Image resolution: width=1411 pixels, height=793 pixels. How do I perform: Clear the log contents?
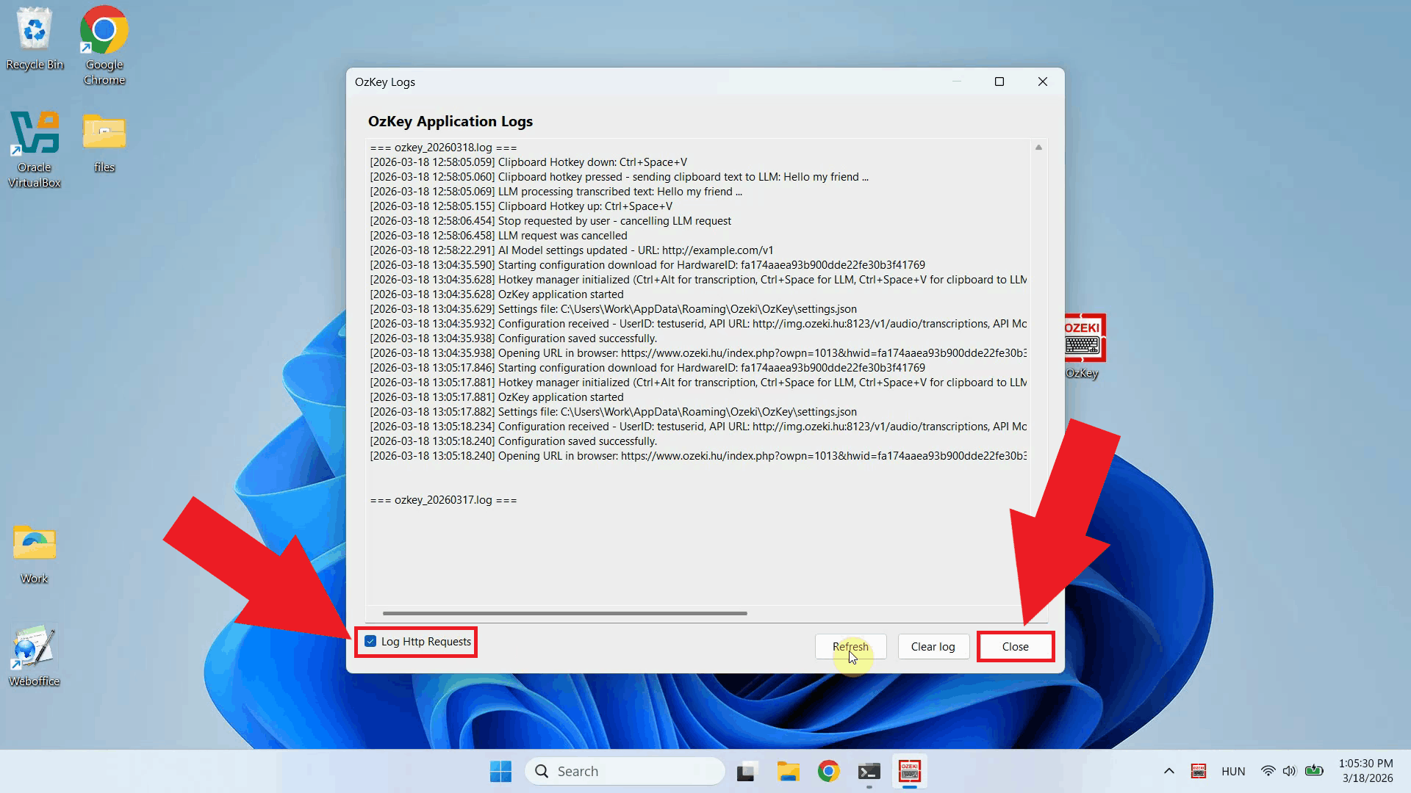coord(933,646)
